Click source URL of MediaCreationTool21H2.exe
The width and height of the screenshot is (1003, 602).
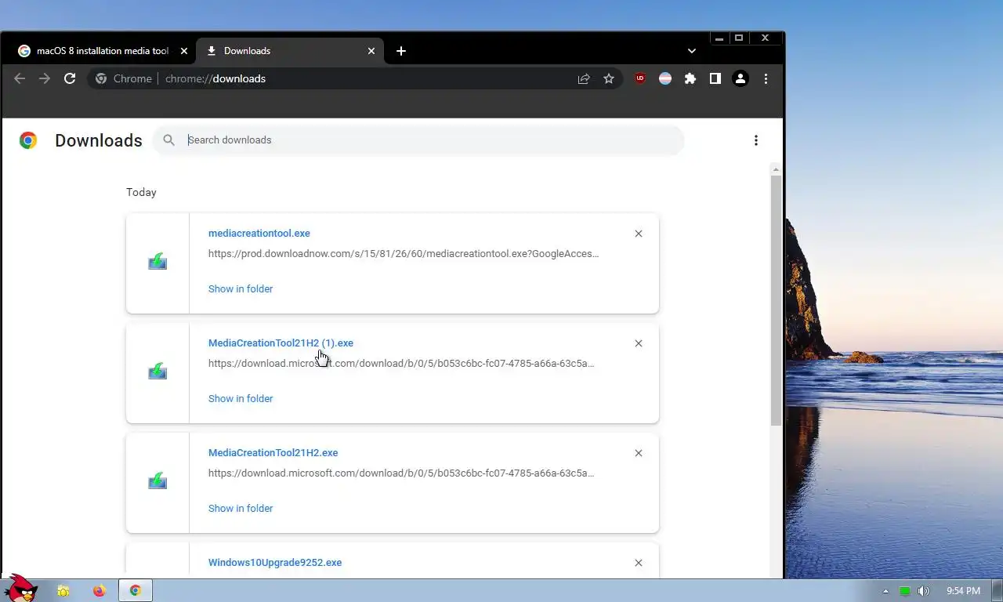(401, 473)
